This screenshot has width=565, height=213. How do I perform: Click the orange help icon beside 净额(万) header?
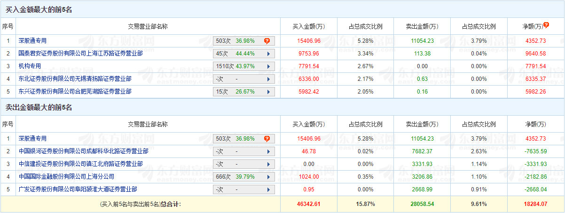(x=546, y=25)
